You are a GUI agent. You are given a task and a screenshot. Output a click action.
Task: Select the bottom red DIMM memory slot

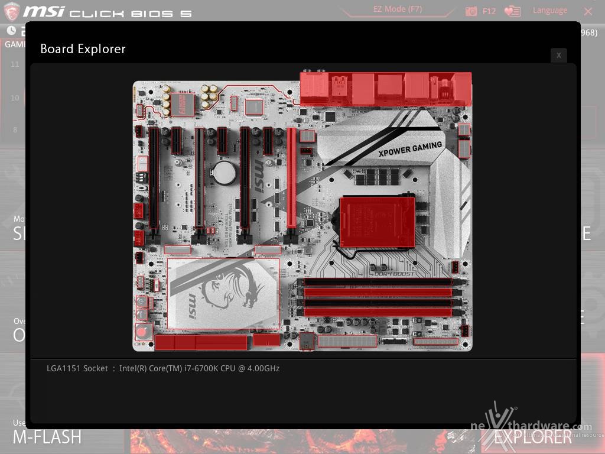tap(378, 312)
